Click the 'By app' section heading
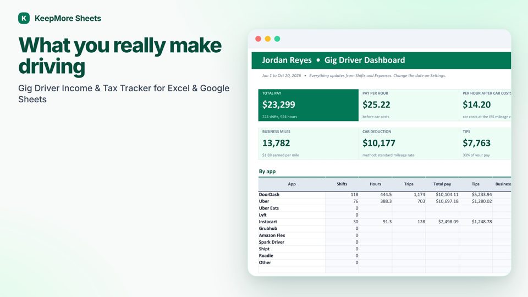528x297 pixels. [267, 172]
